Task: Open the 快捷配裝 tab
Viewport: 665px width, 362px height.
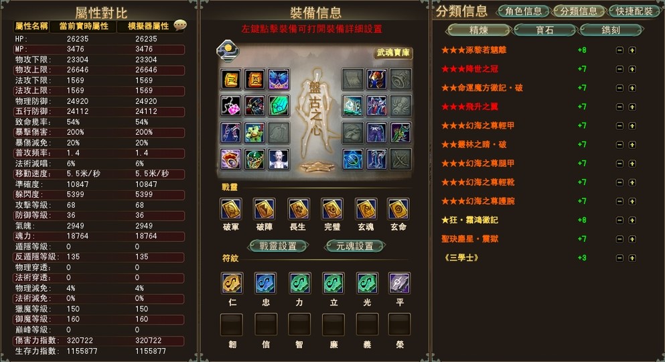Action: pos(635,11)
